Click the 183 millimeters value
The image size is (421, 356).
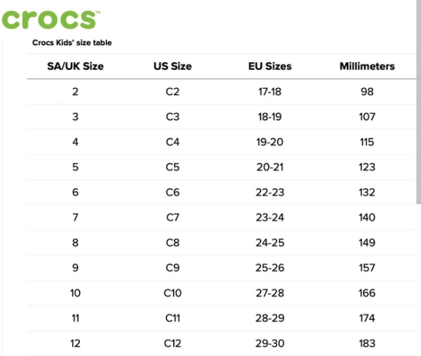click(x=367, y=343)
